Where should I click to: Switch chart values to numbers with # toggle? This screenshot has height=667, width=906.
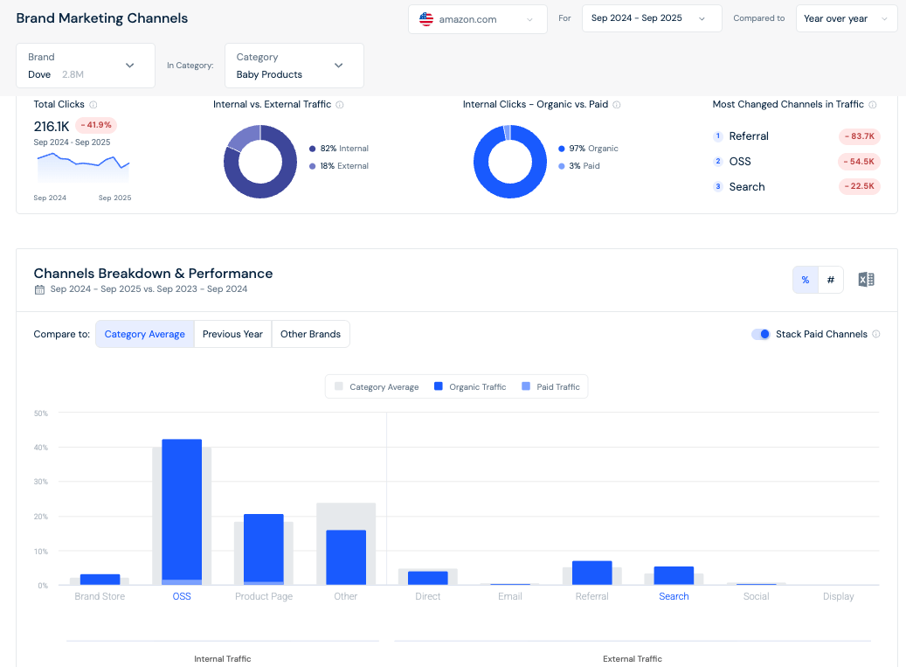tap(830, 279)
